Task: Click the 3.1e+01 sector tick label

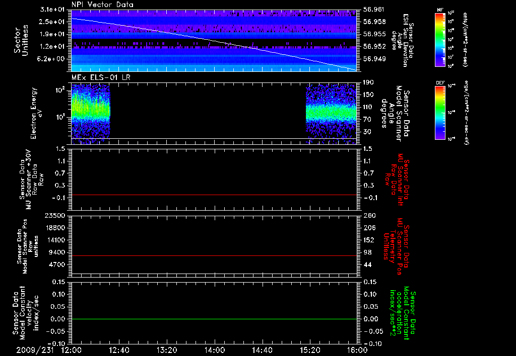Action: [52, 10]
